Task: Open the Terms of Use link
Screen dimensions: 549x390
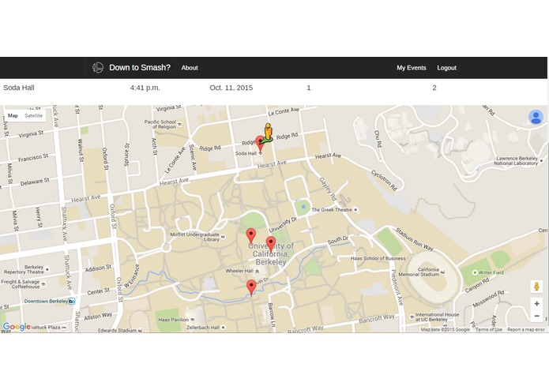Action: tap(488, 329)
